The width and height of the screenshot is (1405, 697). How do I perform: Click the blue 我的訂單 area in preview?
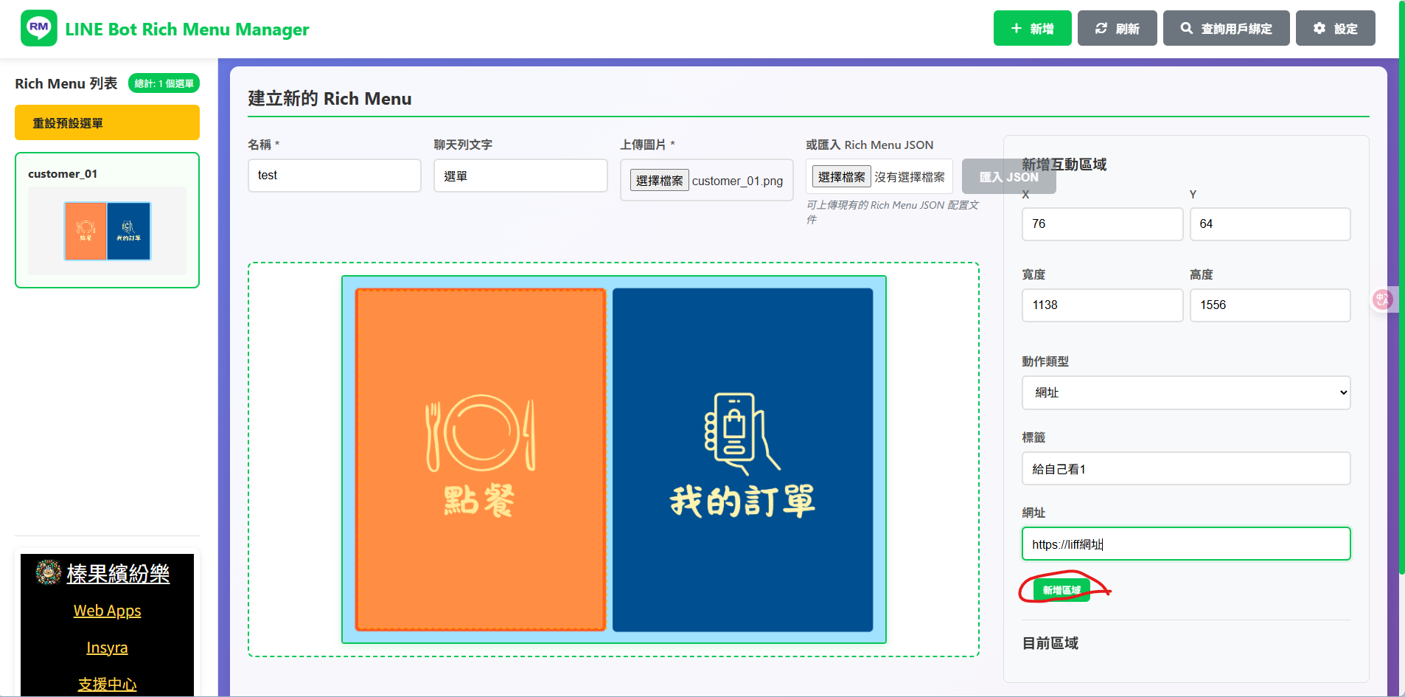click(742, 459)
